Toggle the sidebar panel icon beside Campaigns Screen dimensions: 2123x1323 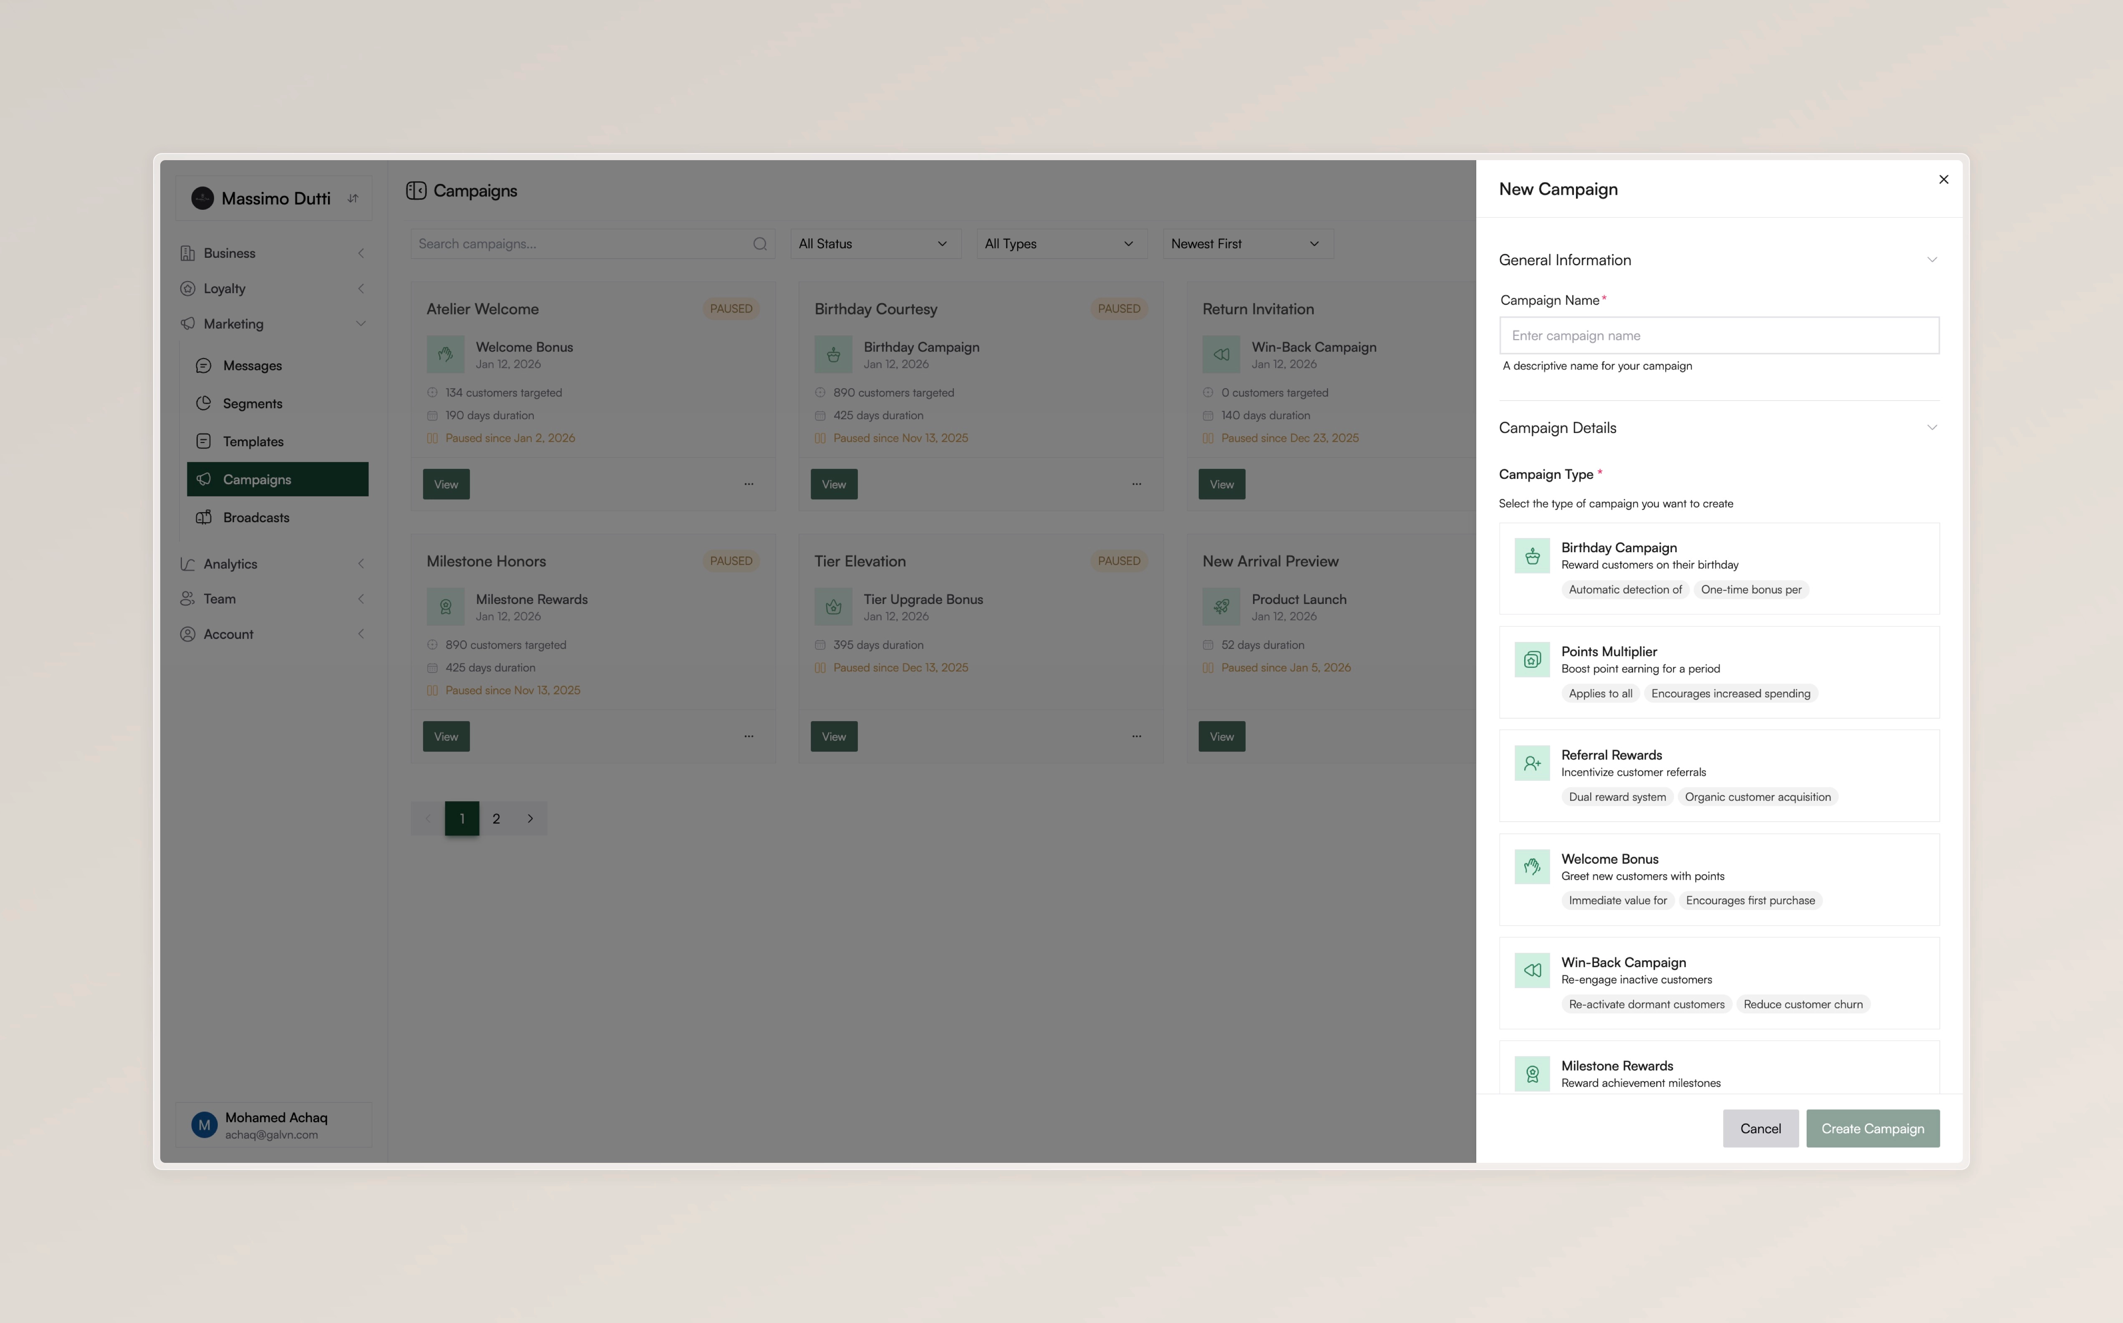click(416, 191)
